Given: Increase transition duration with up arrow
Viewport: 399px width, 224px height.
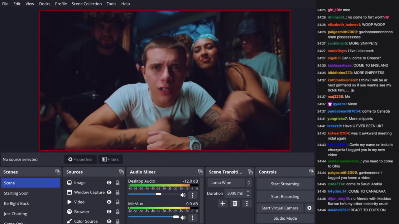Looking at the screenshot, I should [248, 191].
